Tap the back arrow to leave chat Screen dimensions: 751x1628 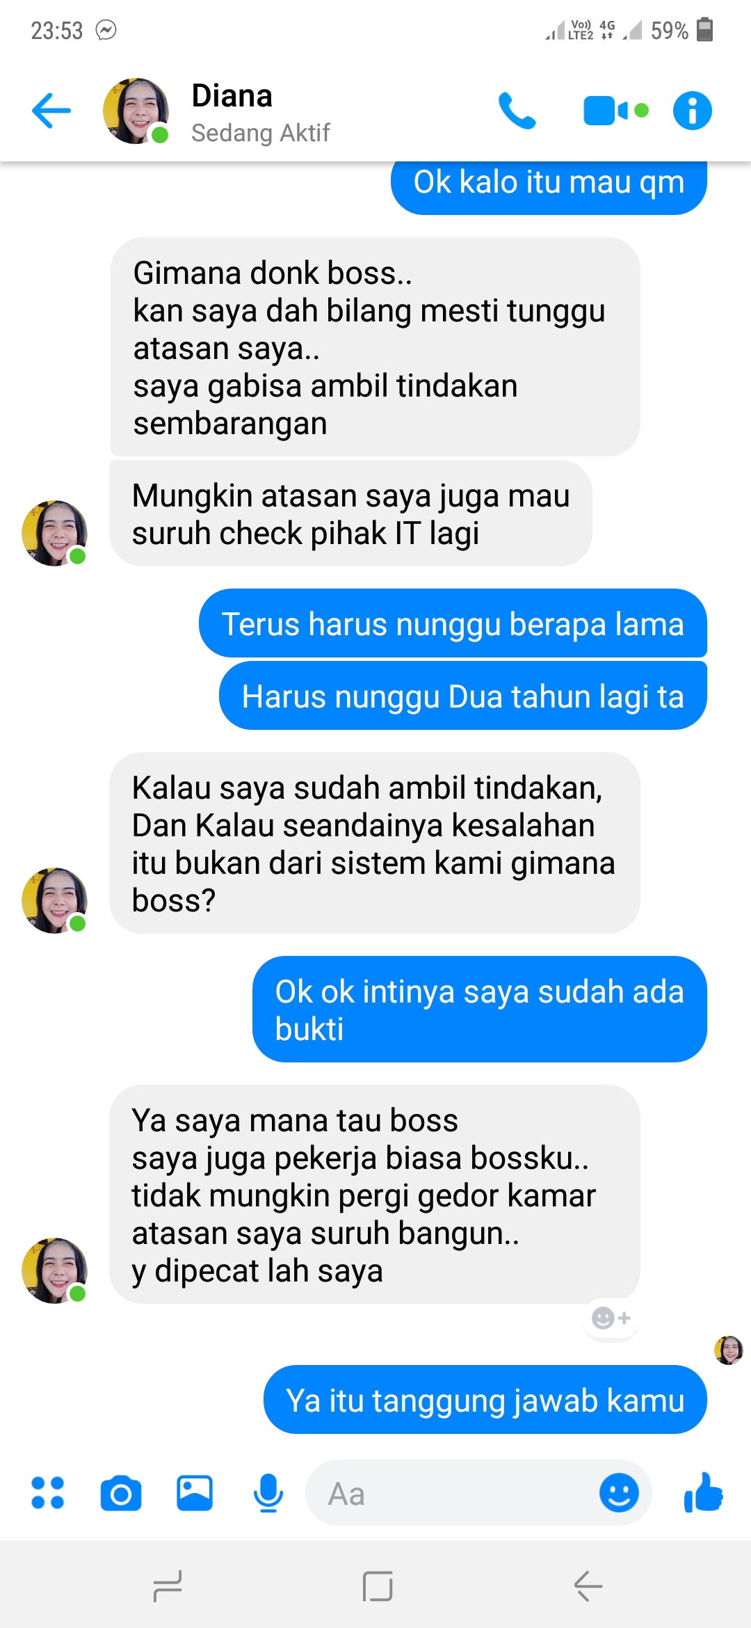[x=51, y=111]
